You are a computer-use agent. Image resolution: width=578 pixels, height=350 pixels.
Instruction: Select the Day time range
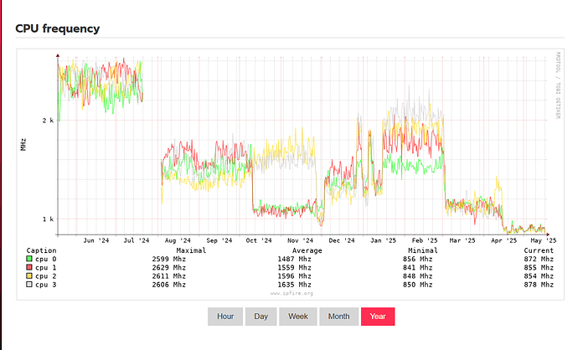(261, 317)
